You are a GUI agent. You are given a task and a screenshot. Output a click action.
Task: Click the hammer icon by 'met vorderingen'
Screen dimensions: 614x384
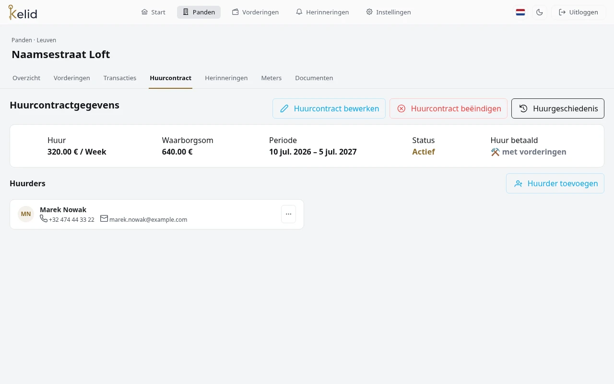click(495, 152)
